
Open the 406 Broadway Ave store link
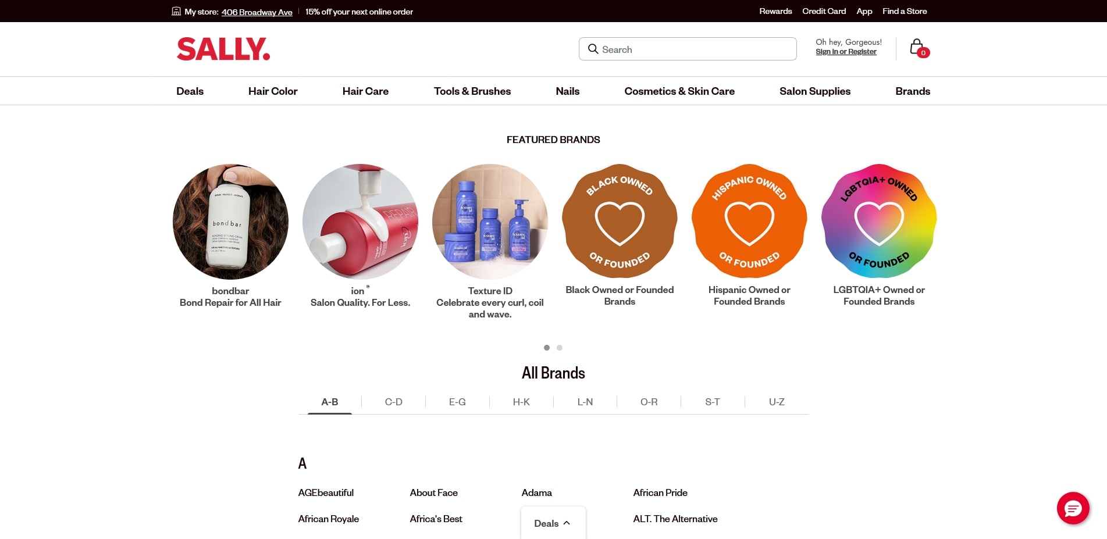tap(257, 12)
